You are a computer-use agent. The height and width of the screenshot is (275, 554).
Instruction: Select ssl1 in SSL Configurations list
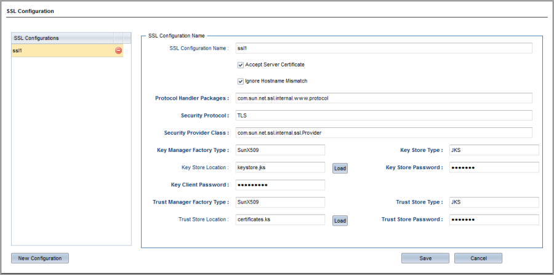coord(67,50)
